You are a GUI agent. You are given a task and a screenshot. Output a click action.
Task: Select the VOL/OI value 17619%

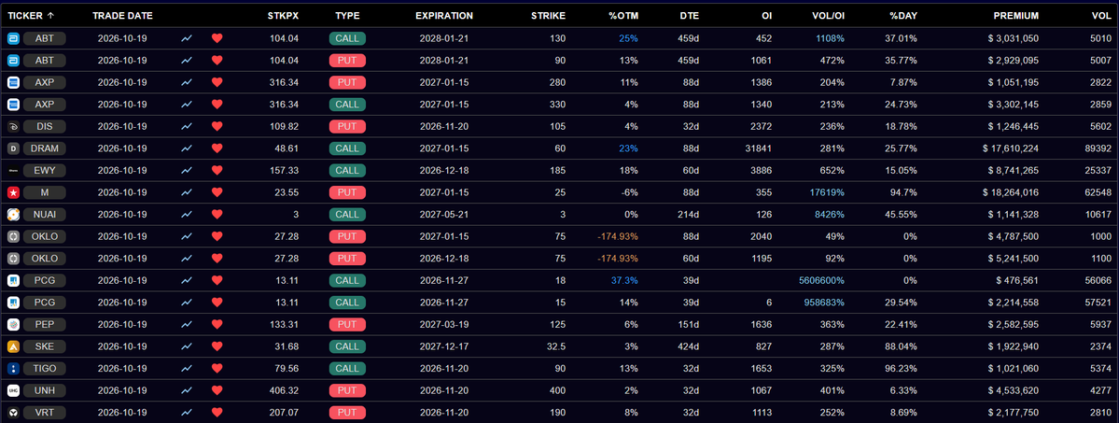[x=827, y=192]
